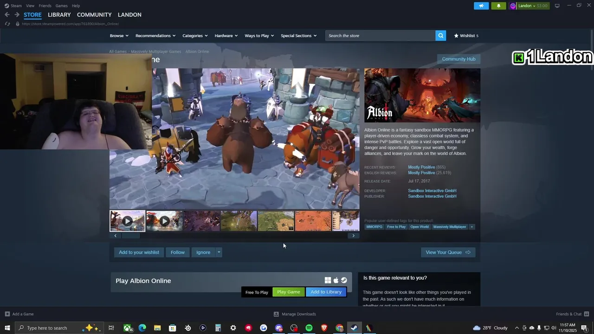This screenshot has width=594, height=334.
Task: Expand the Categories dropdown
Action: pyautogui.click(x=195, y=36)
